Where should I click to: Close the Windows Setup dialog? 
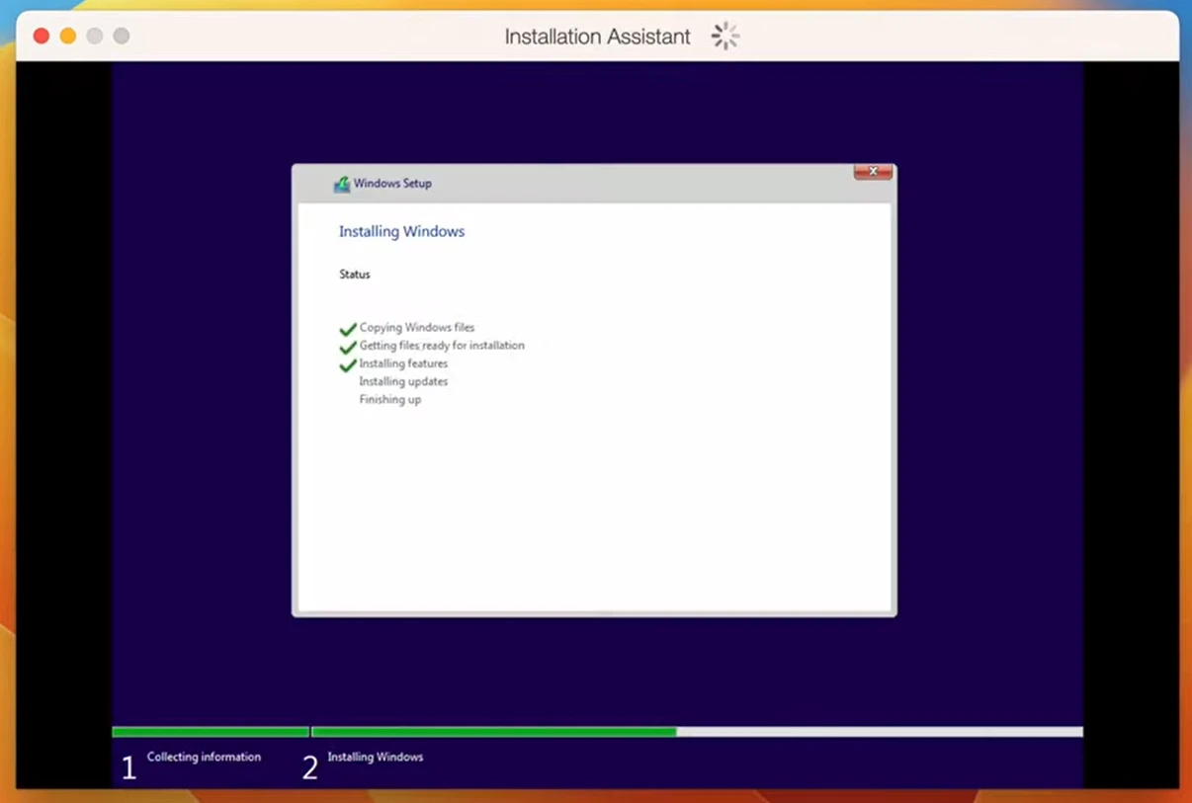872,171
